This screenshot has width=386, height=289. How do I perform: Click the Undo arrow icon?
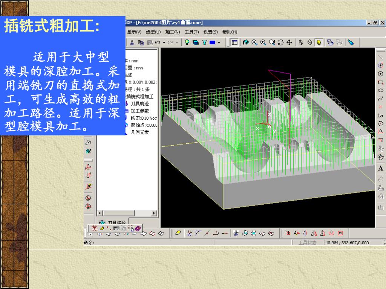point(158,43)
